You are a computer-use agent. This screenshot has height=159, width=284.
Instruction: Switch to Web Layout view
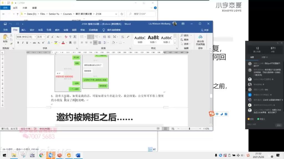click(x=173, y=129)
